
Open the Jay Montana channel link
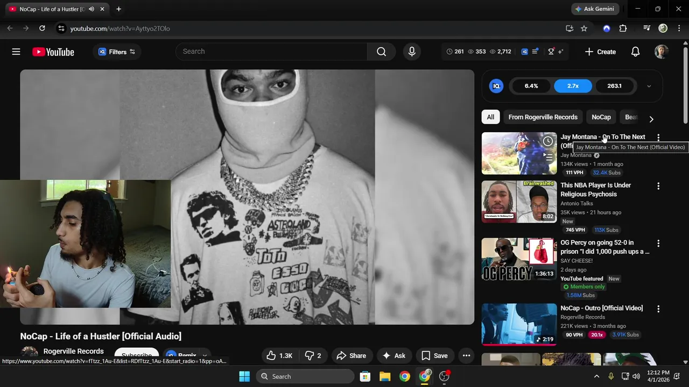(576, 155)
